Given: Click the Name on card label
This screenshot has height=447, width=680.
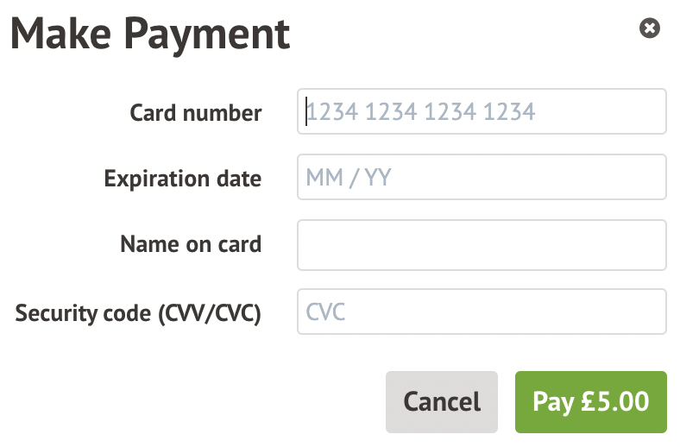Looking at the screenshot, I should click(x=191, y=244).
